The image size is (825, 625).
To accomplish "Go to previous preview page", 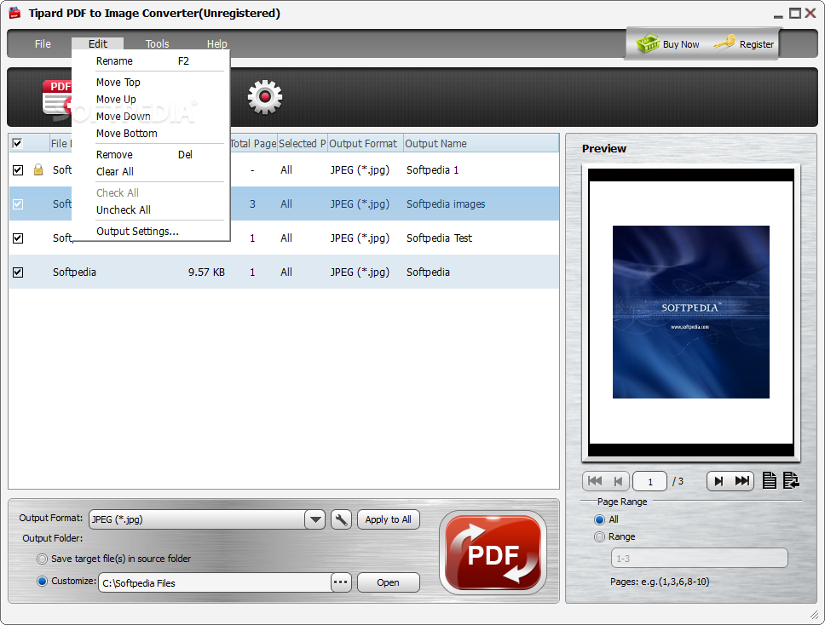I will tap(618, 481).
